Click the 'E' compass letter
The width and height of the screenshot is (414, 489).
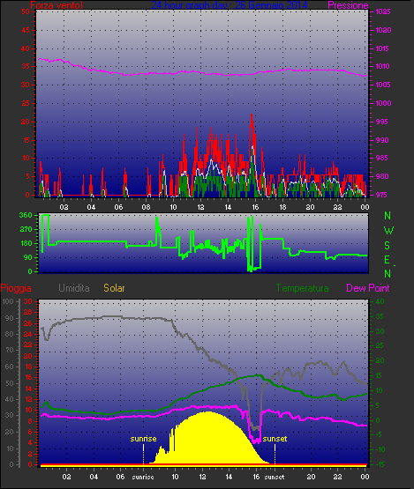(388, 259)
